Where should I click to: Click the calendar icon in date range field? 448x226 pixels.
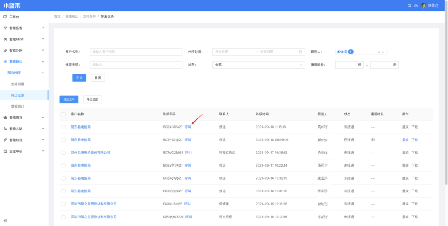tap(301, 52)
